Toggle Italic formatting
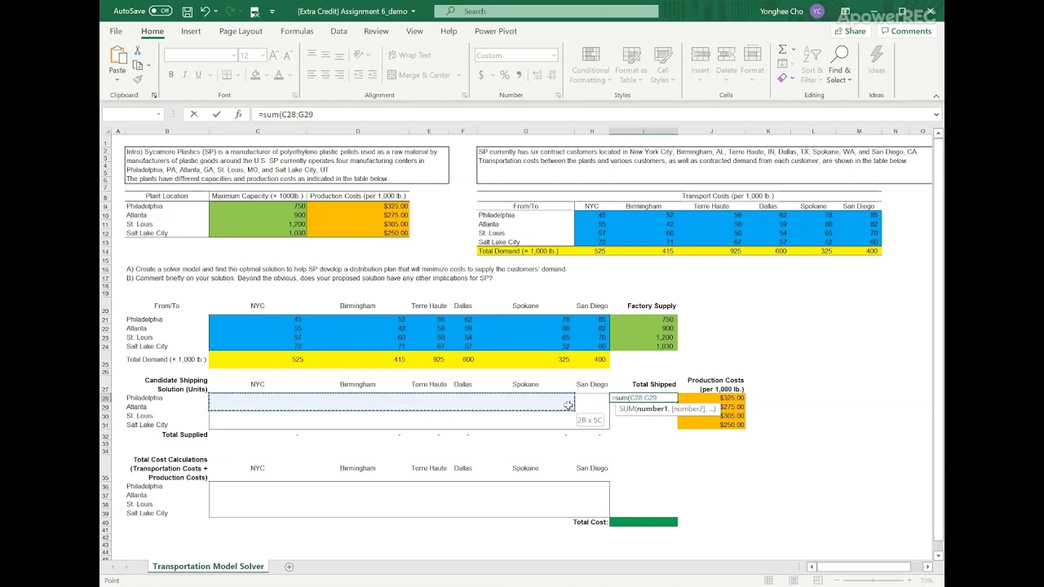This screenshot has width=1044, height=587. pyautogui.click(x=184, y=75)
